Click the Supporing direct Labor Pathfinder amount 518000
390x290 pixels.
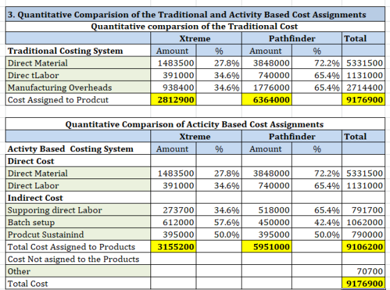coord(266,210)
